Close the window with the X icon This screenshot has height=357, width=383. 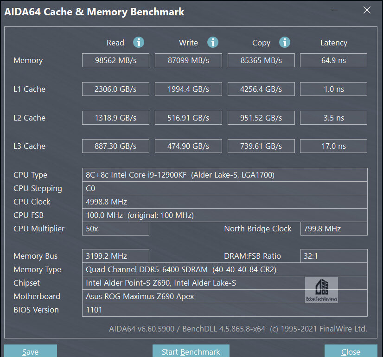[x=367, y=10]
